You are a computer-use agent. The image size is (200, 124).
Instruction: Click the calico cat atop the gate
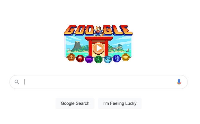(98, 31)
